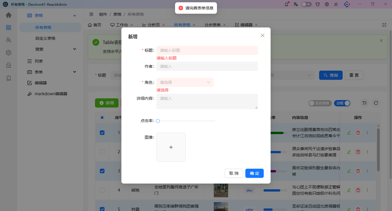This screenshot has height=211, width=392.
Task: Close the 新增 dialog with the X
Action: (x=263, y=35)
